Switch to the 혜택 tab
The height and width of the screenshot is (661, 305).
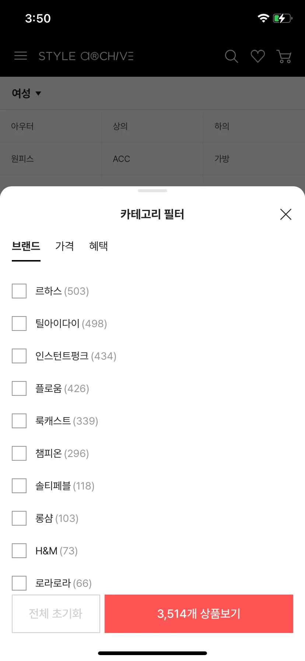(98, 246)
